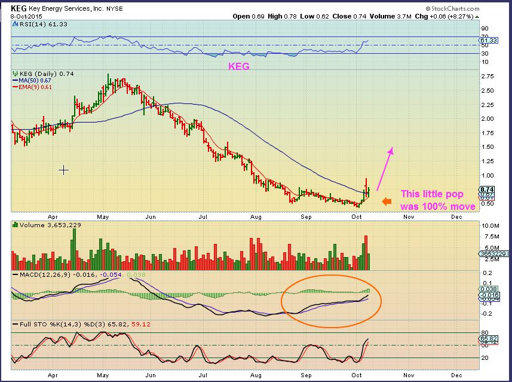Viewport: 512px width, 382px height.
Task: Click the May label on the price chart axis
Action: pos(103,217)
